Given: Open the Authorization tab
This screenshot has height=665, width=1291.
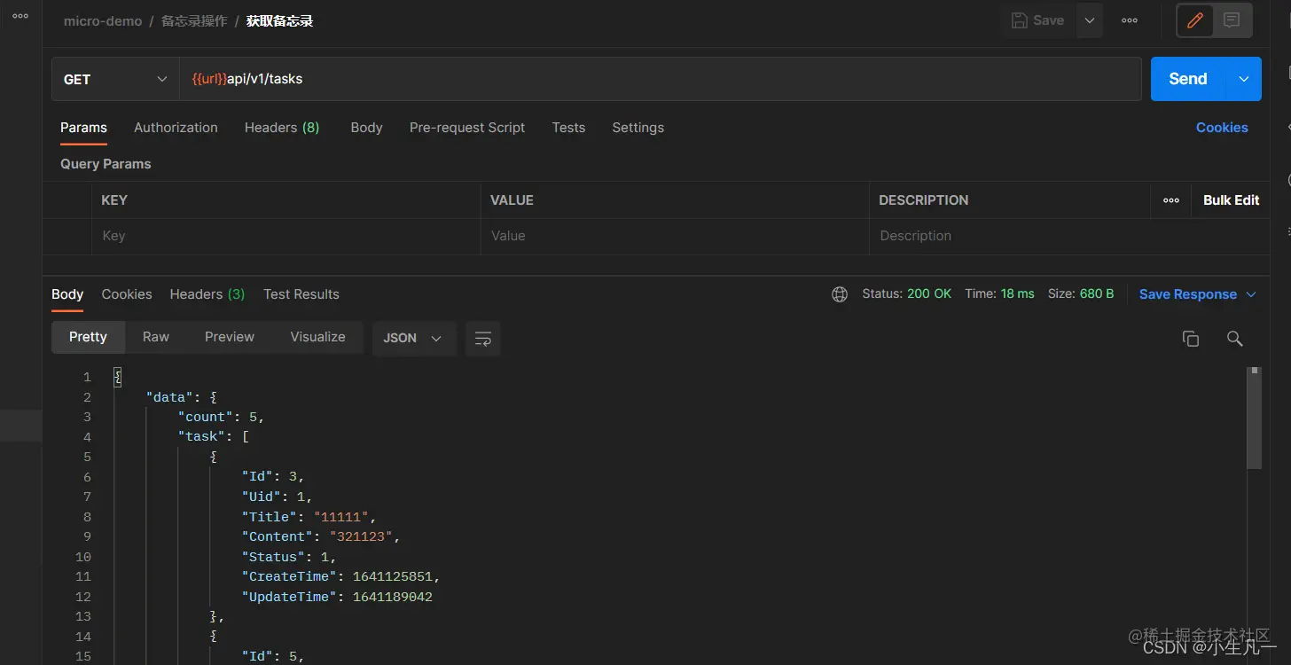Looking at the screenshot, I should coord(176,128).
